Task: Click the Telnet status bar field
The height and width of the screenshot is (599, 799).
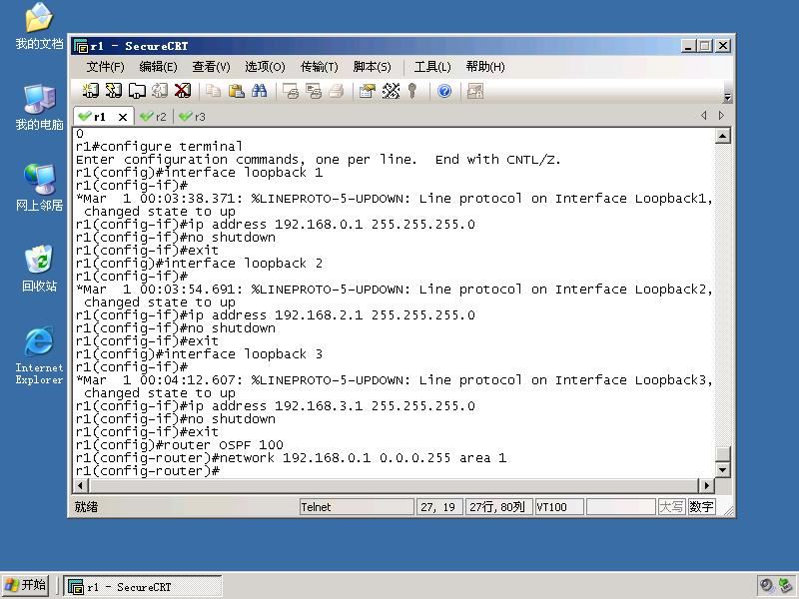Action: pos(356,507)
